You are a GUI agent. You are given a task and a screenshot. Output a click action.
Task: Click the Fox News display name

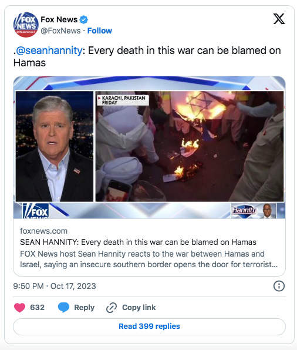(59, 19)
